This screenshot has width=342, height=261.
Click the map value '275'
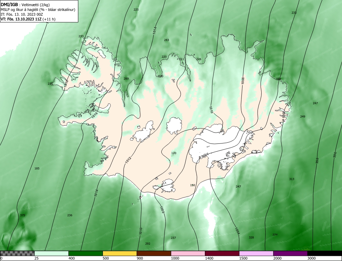tap(50, 84)
